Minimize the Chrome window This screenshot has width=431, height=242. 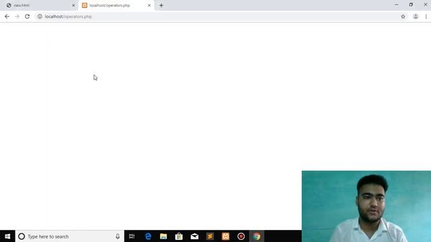397,5
